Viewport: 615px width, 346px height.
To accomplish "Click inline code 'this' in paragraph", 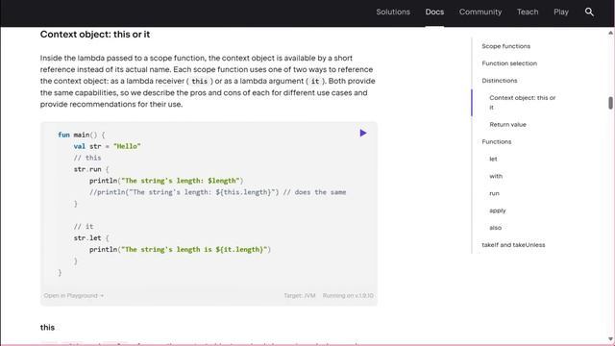I will (199, 81).
